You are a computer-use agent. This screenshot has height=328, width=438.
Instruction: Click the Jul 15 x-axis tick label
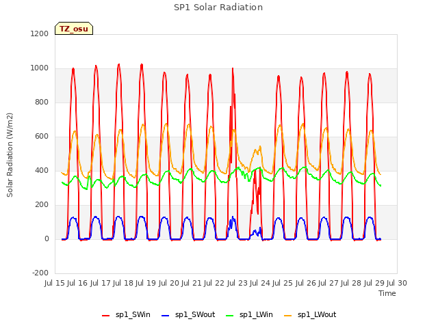[55, 283]
